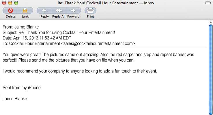The height and width of the screenshot is (115, 213).
Task: Click the Date line in the header
Action: pos(37,38)
